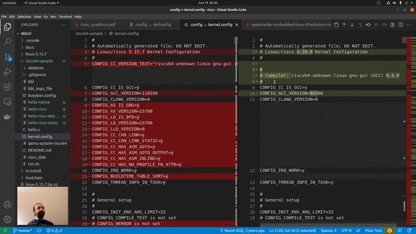Viewport: 416px width, 234px height.
Task: Go to previous change arrow
Action: [x=344, y=25]
